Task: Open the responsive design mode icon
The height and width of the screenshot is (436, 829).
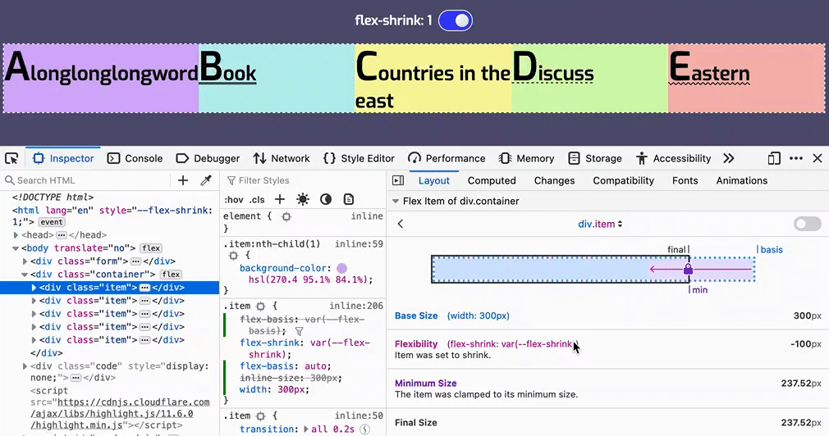Action: 774,158
